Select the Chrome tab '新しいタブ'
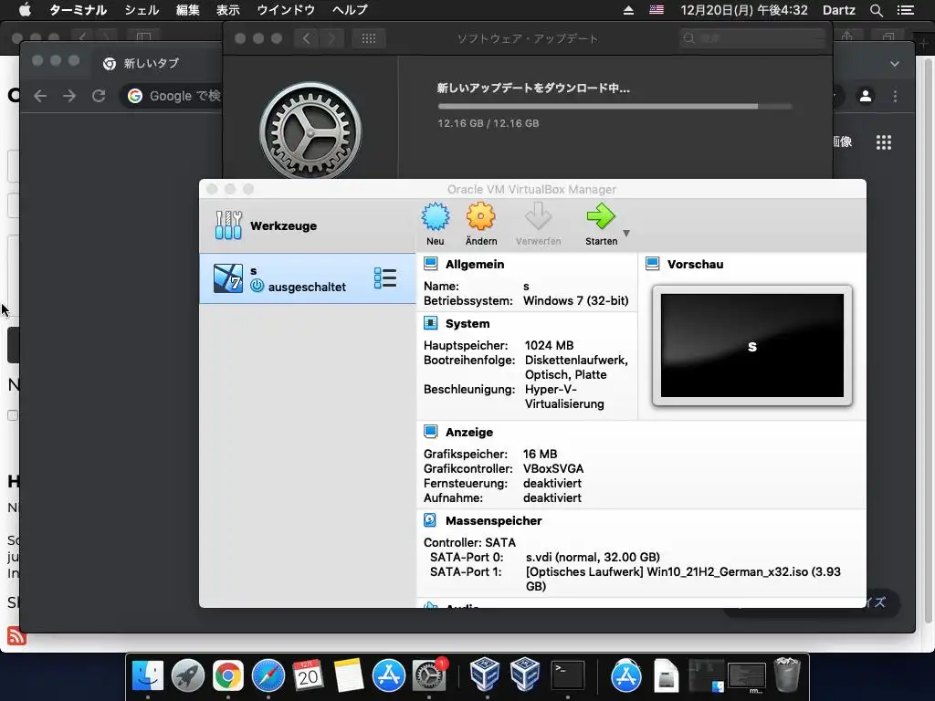 (151, 63)
